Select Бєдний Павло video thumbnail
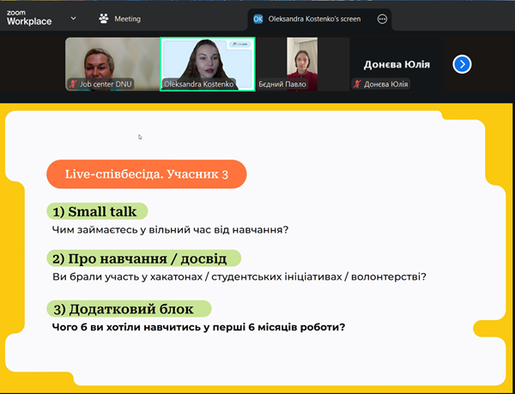Screen dimensions: 515x394 (x=301, y=62)
